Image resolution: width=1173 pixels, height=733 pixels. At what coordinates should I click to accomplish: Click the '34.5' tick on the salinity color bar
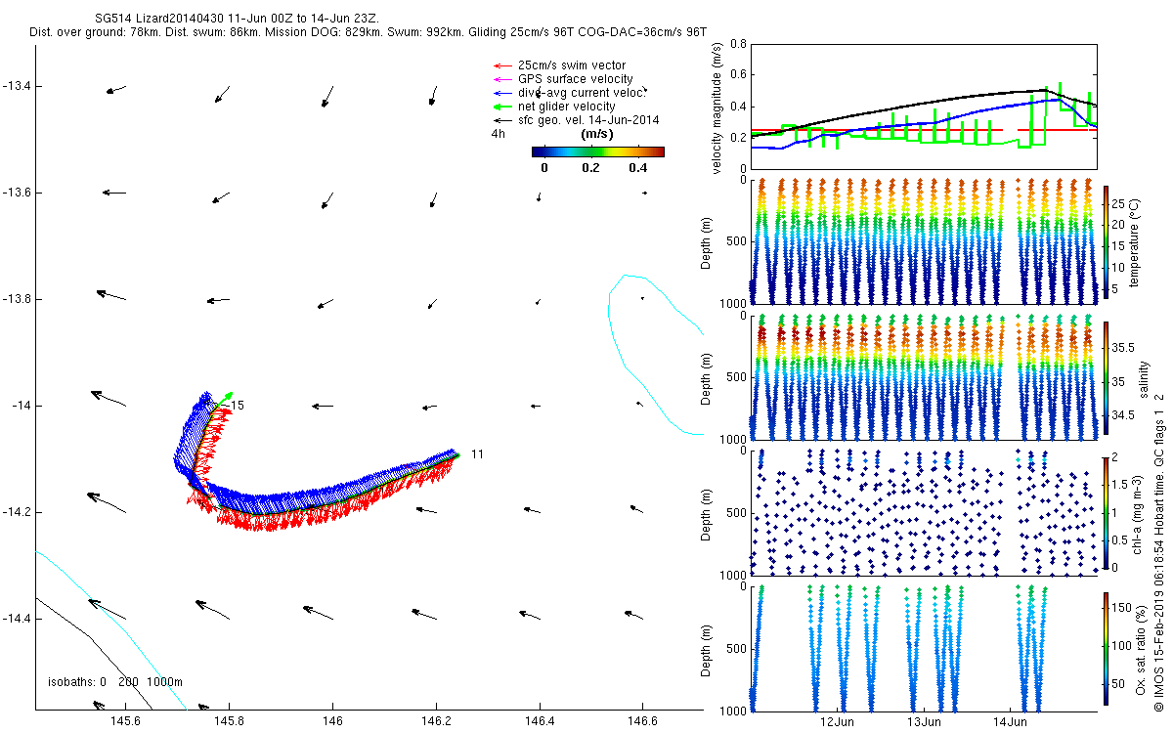pyautogui.click(x=1123, y=415)
